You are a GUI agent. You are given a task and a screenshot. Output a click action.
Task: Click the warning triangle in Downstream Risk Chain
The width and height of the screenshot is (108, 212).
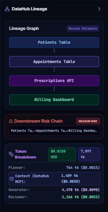tap(11, 121)
